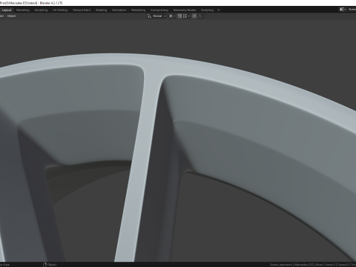Open the Texture Paint workspace tab

(82, 10)
